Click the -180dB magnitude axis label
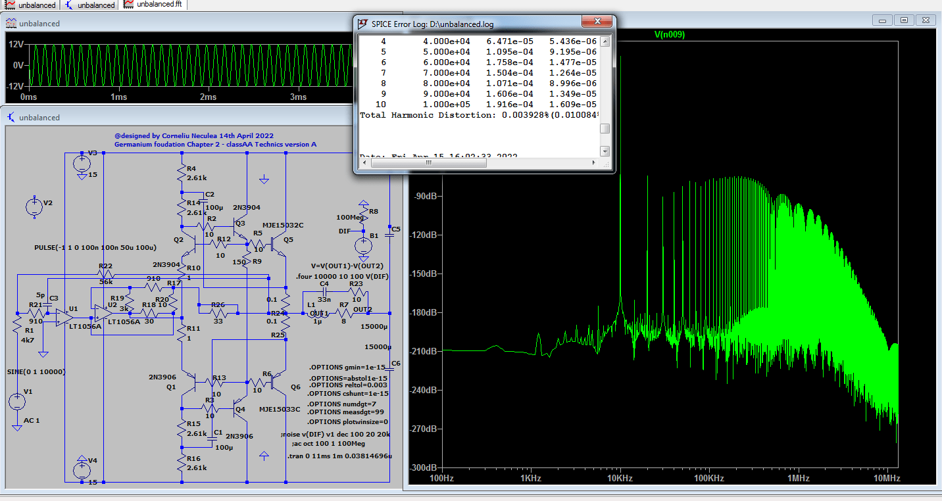The width and height of the screenshot is (942, 501). tap(424, 313)
